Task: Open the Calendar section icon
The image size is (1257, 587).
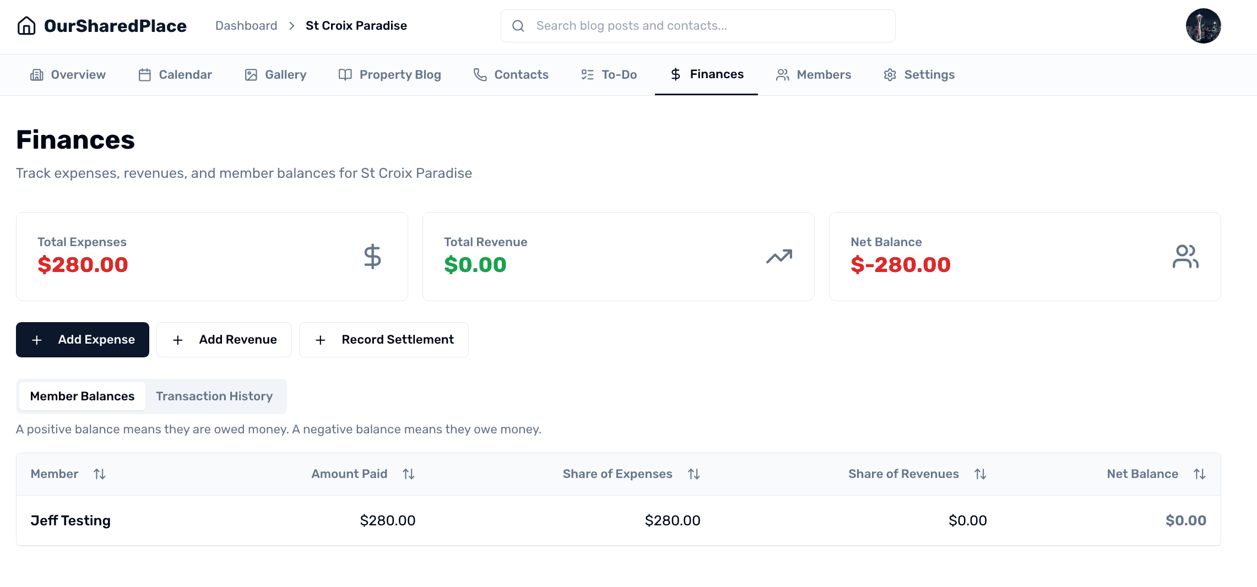Action: [x=144, y=74]
